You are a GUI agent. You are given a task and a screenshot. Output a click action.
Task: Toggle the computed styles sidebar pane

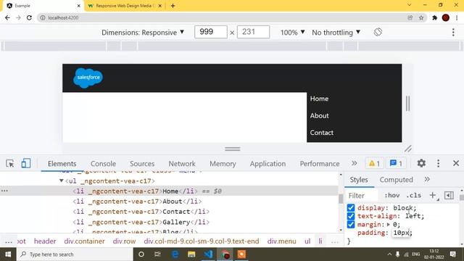(449, 195)
